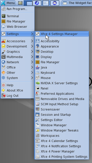The width and height of the screenshot is (92, 163).
Task: Click the Accessibility wheelchair icon
Action: 38,41
